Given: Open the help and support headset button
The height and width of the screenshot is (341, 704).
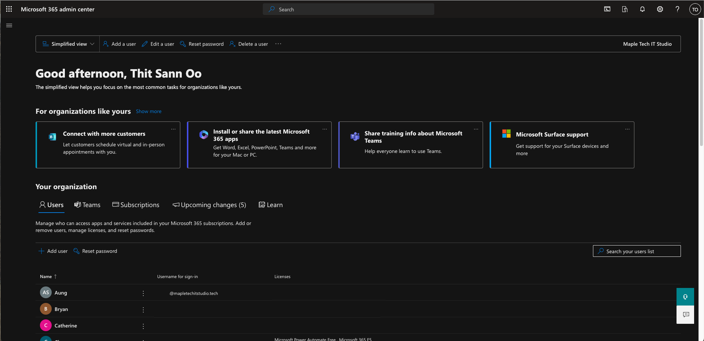Looking at the screenshot, I should (685, 297).
